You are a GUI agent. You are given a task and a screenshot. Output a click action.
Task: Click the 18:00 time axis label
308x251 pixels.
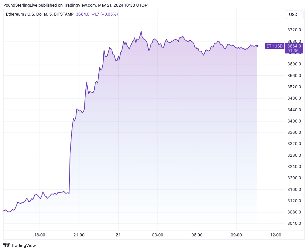[40, 235]
